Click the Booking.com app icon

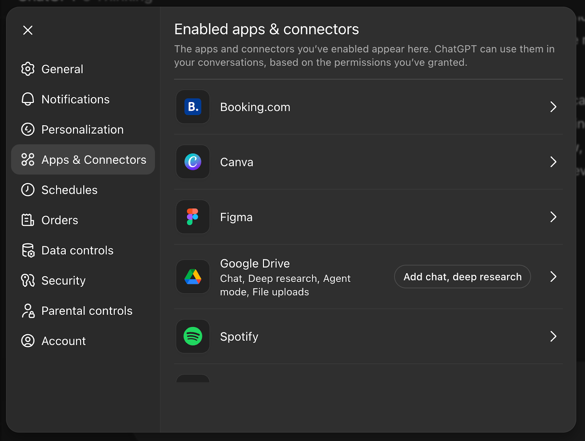tap(193, 107)
